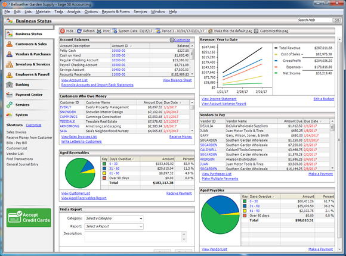
Task: Click Receive Money link
Action: click(x=181, y=137)
